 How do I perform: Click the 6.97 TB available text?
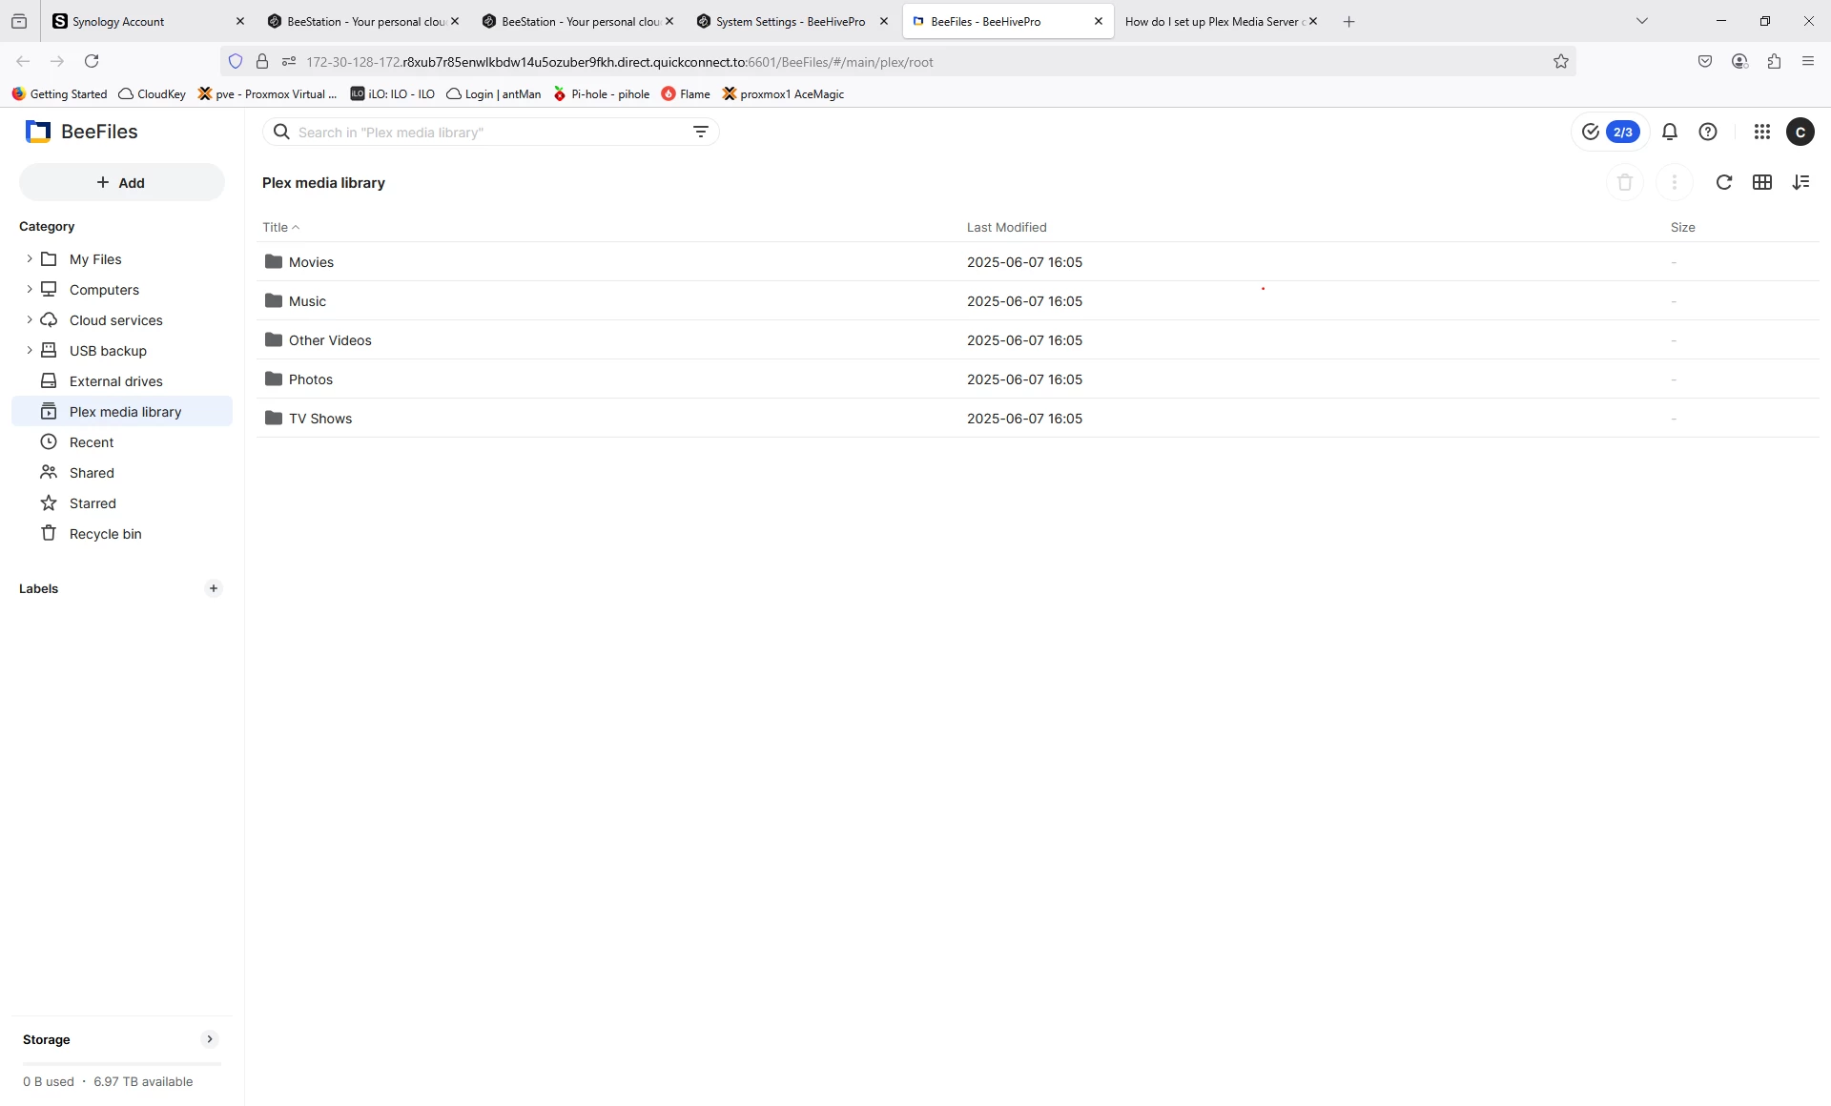pyautogui.click(x=143, y=1081)
